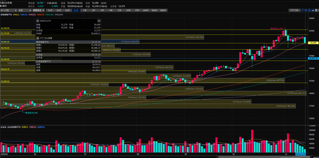Click the SMA(25) legend label
This screenshot has width=319, height=158.
pos(32,15)
